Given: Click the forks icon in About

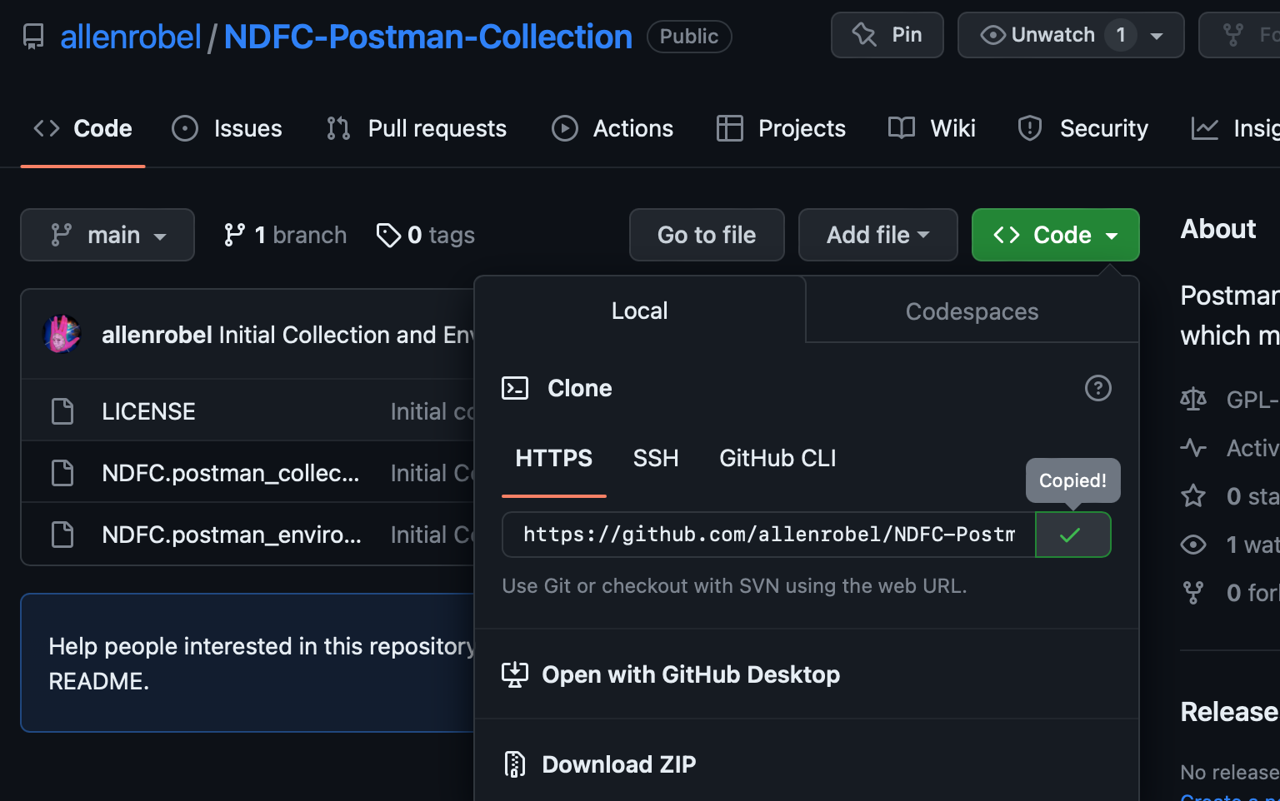Looking at the screenshot, I should (1193, 593).
